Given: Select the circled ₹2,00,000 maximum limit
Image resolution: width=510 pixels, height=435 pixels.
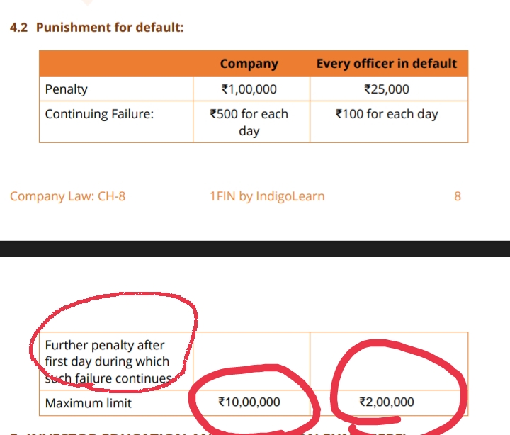Looking at the screenshot, I should pyautogui.click(x=387, y=402).
